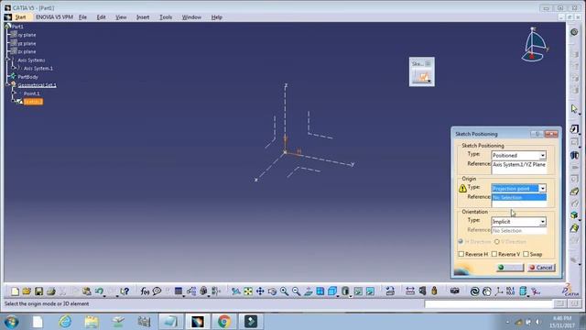Open Internet Explorer from the taskbar
586x330 pixels.
(65, 322)
